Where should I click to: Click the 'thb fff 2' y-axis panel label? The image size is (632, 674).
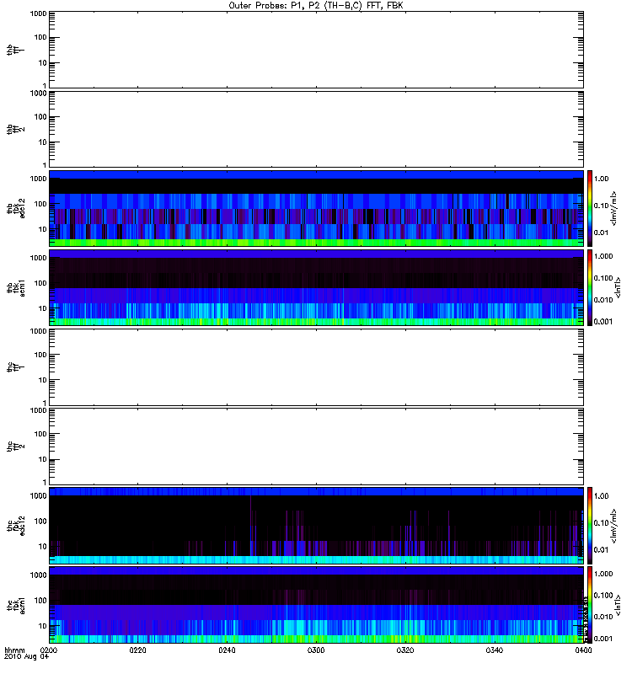coord(16,130)
